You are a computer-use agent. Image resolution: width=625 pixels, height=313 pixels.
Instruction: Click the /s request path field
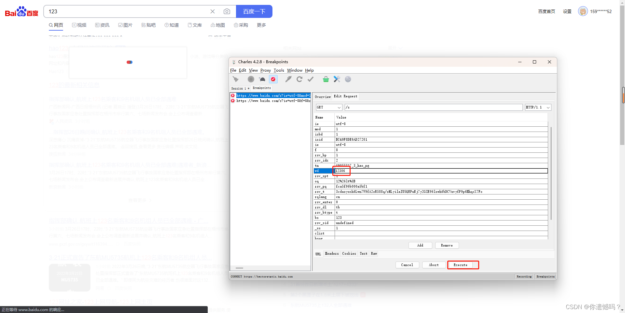(x=434, y=107)
